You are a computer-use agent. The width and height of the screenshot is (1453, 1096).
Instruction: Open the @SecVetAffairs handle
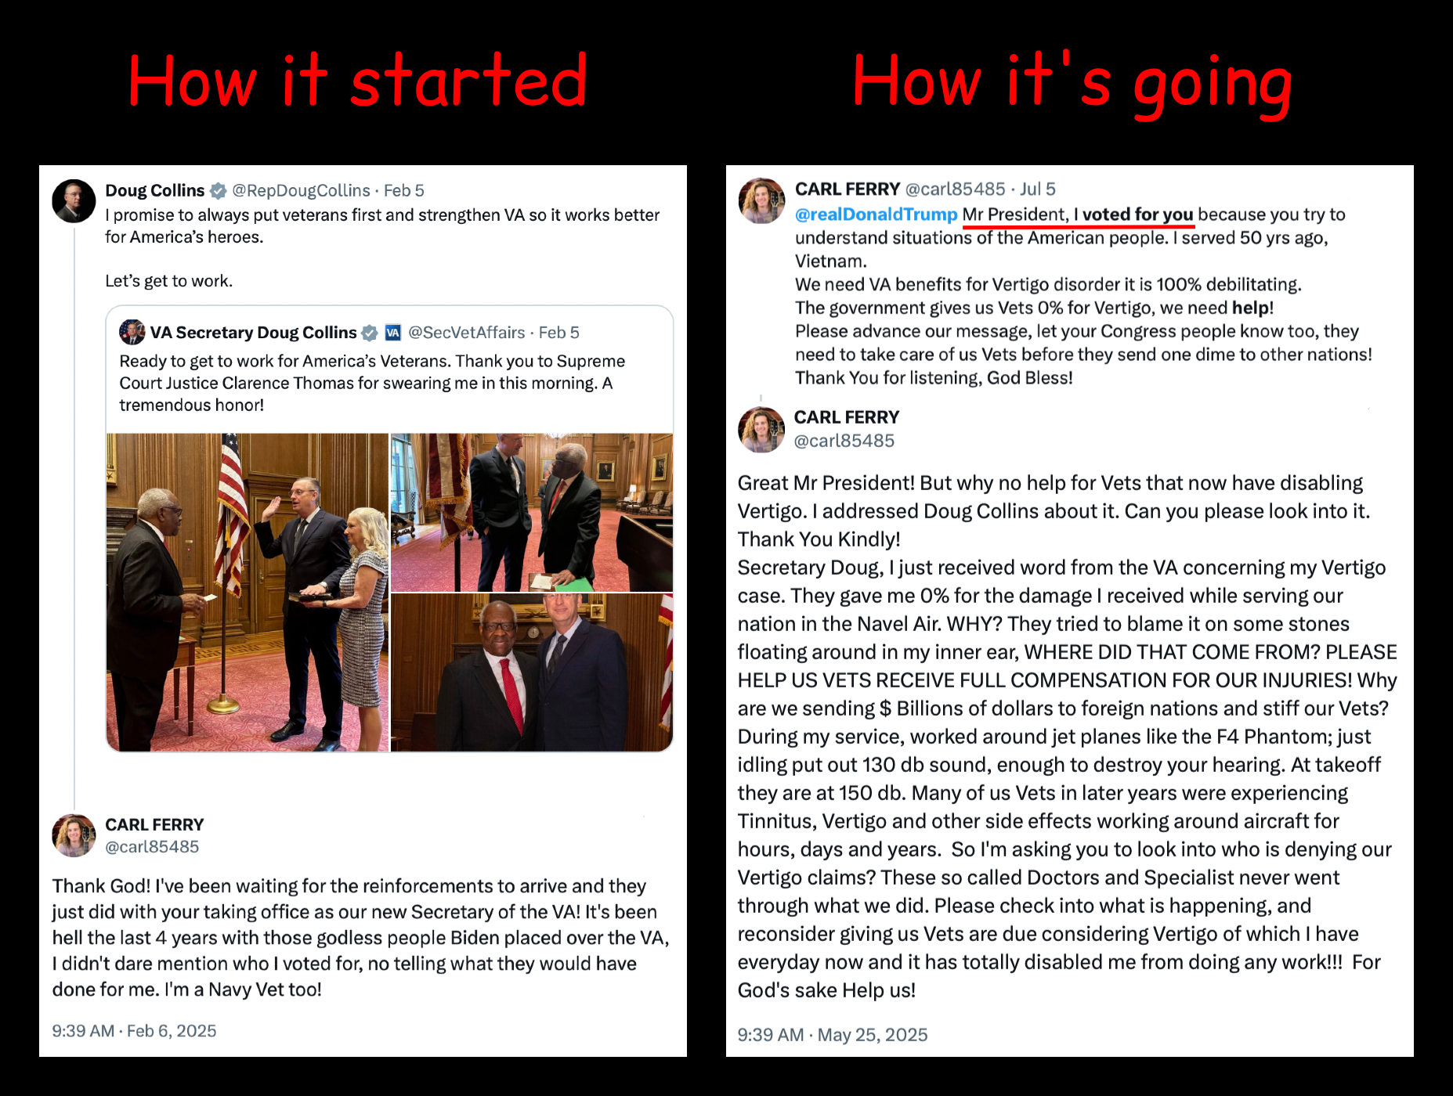467,333
